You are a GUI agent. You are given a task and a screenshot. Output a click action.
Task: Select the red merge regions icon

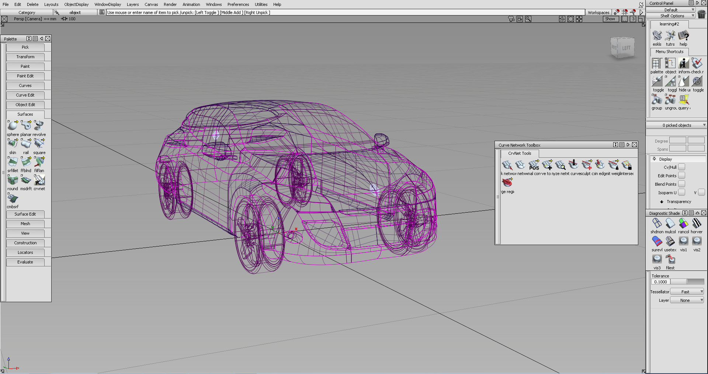coord(507,183)
